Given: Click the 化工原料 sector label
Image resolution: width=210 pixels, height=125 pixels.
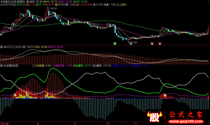Looking at the screenshot, I should (x=122, y=5).
